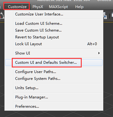Expand the Show UI submenu arrow

99,53
